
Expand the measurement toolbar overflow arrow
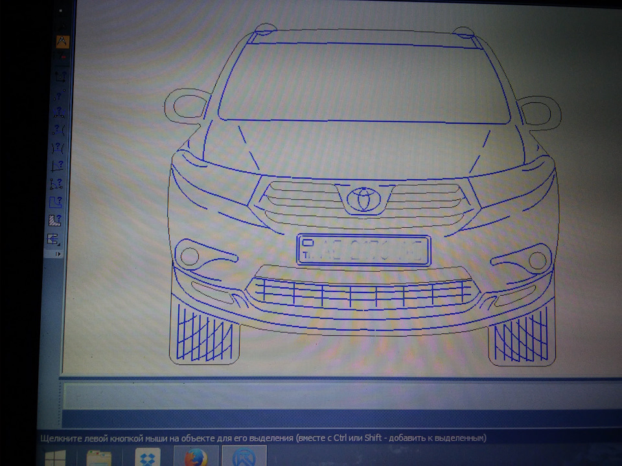[x=58, y=254]
